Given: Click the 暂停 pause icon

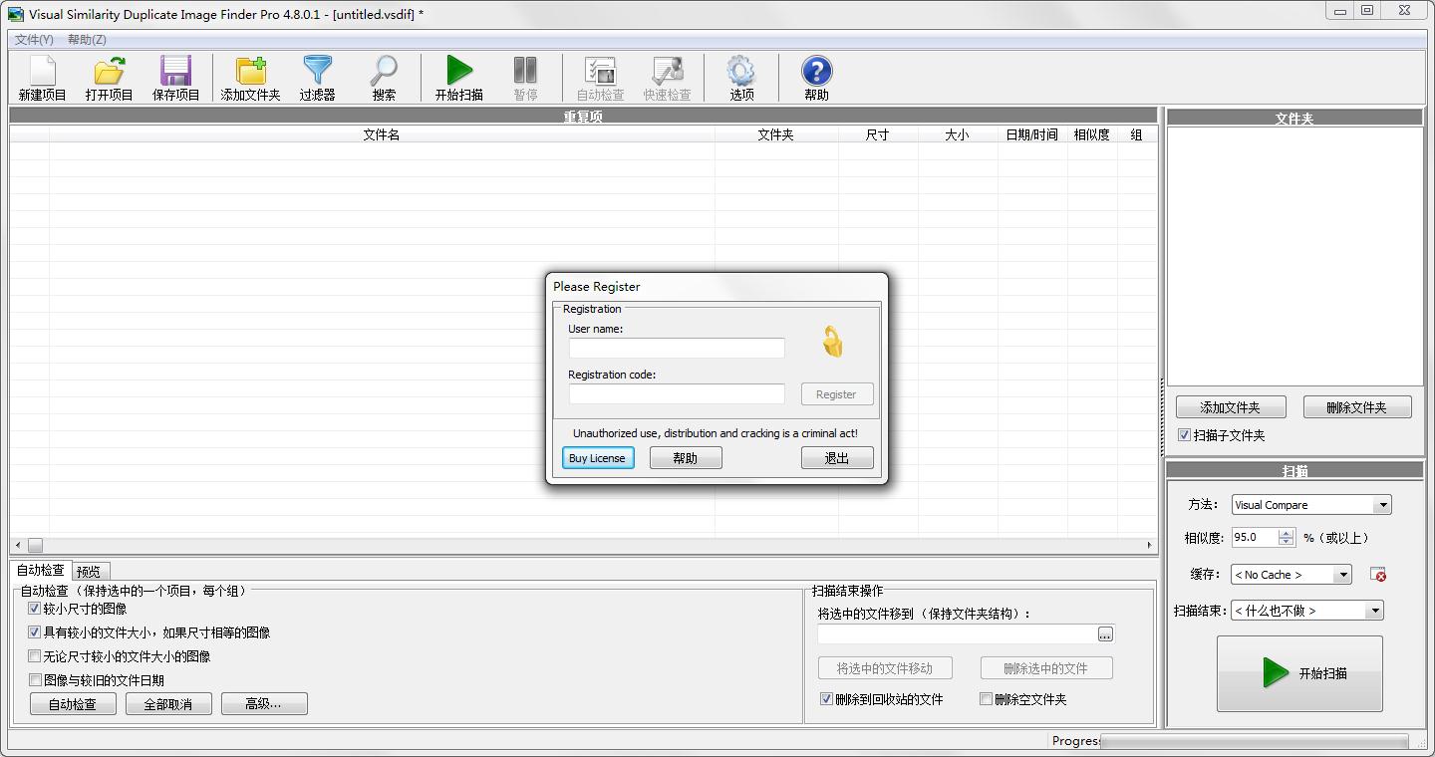Looking at the screenshot, I should [525, 78].
